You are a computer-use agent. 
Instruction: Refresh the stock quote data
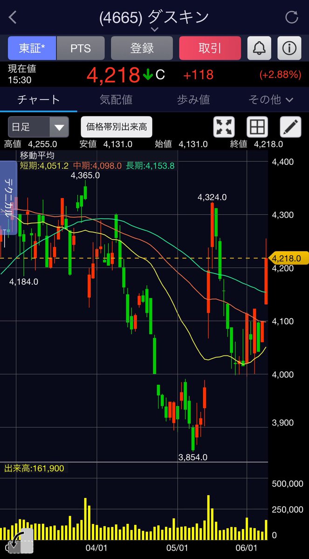click(292, 18)
